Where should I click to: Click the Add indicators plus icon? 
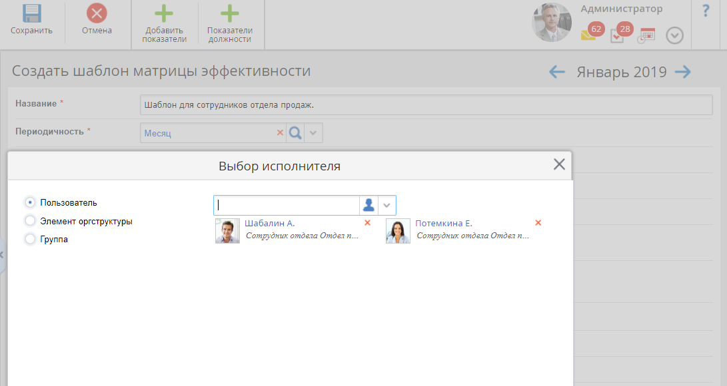point(164,14)
